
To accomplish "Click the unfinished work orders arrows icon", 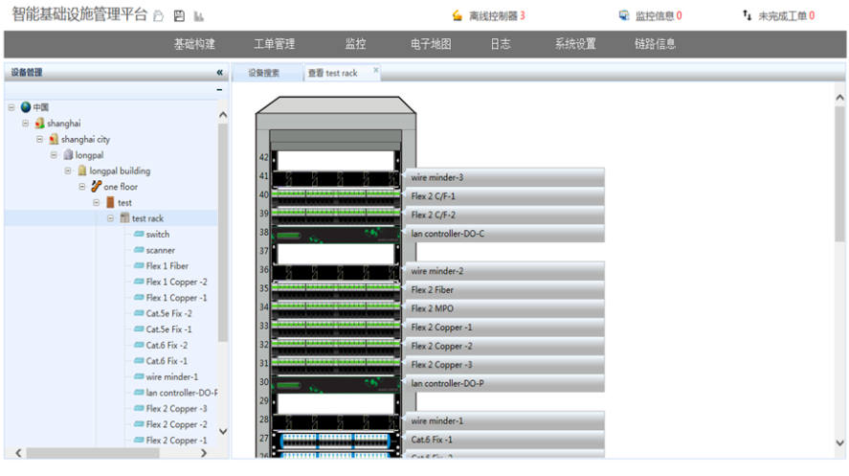I will (747, 16).
